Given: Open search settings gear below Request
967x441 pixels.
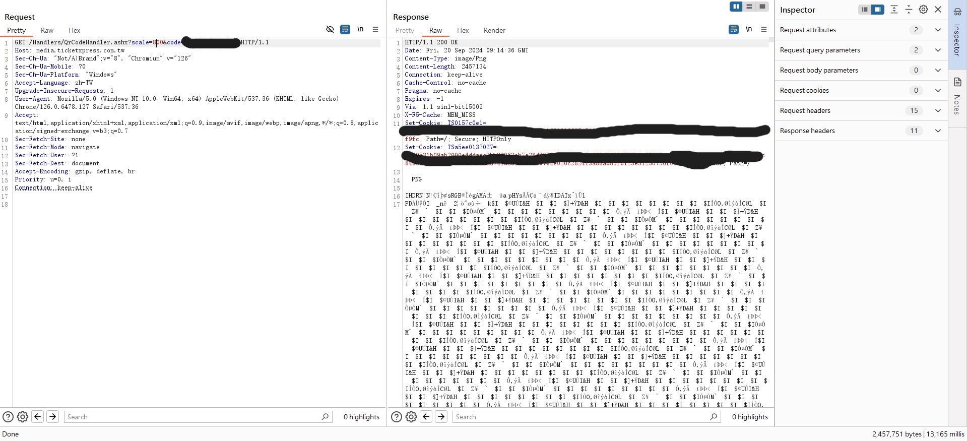Looking at the screenshot, I should click(x=23, y=417).
